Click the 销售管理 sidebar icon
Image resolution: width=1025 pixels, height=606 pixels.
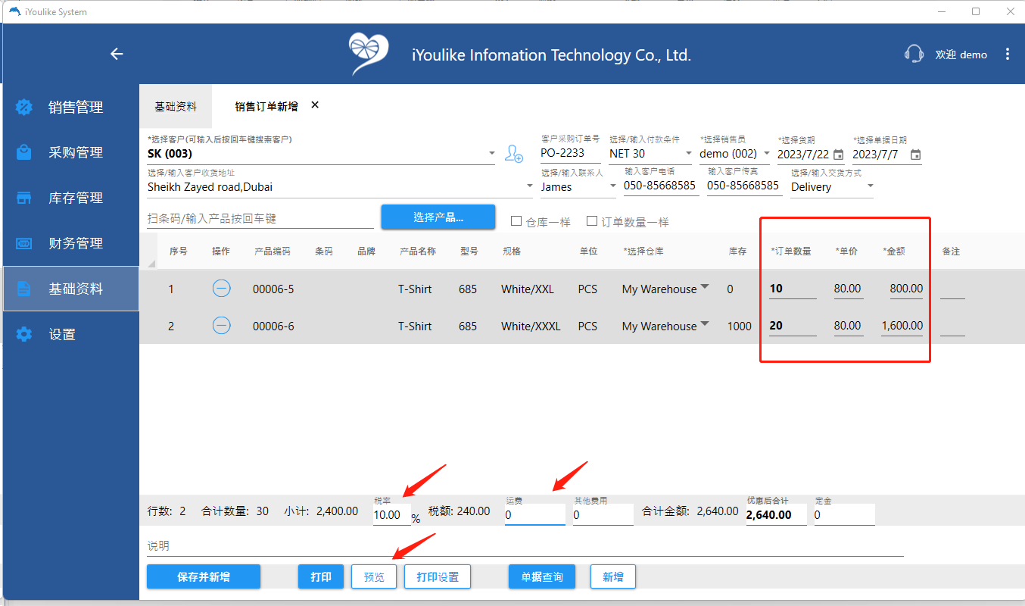coord(24,107)
